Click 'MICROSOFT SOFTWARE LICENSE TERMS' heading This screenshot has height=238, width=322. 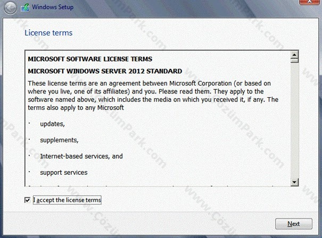[90, 59]
